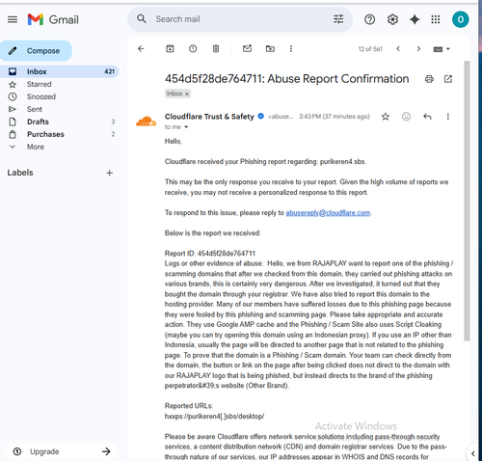
Task: Click the Gmail logo
Action: pyautogui.click(x=53, y=19)
